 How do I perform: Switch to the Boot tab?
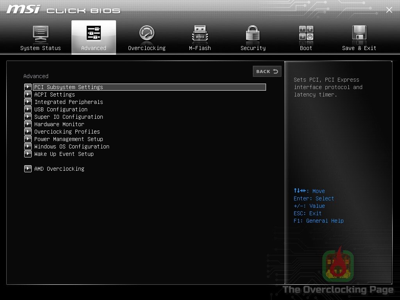pos(305,37)
